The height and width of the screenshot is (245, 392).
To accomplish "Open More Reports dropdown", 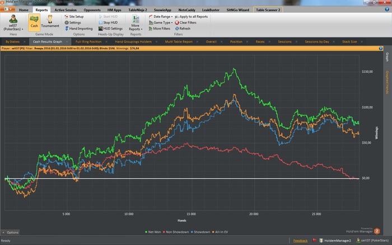I will coord(136,23).
